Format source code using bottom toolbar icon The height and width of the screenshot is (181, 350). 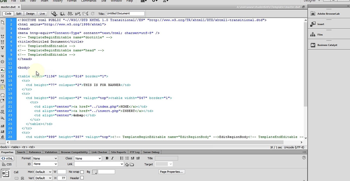3,137
